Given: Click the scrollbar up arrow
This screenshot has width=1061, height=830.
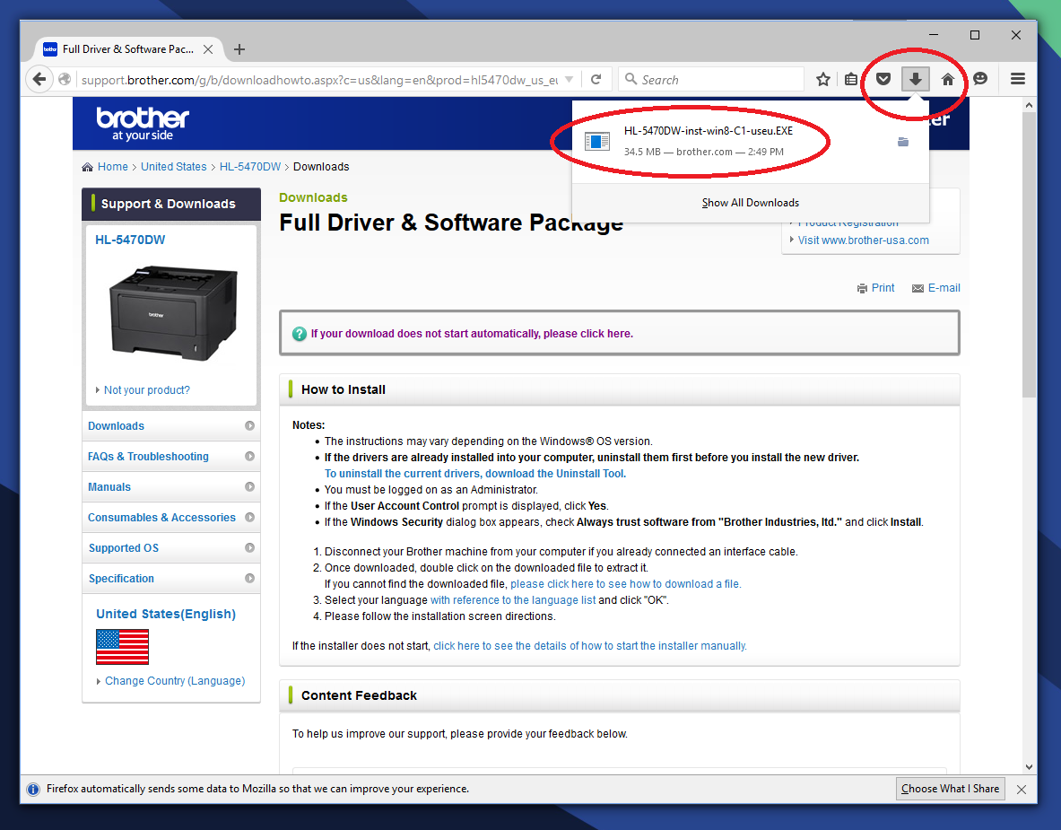Looking at the screenshot, I should coord(1029,105).
